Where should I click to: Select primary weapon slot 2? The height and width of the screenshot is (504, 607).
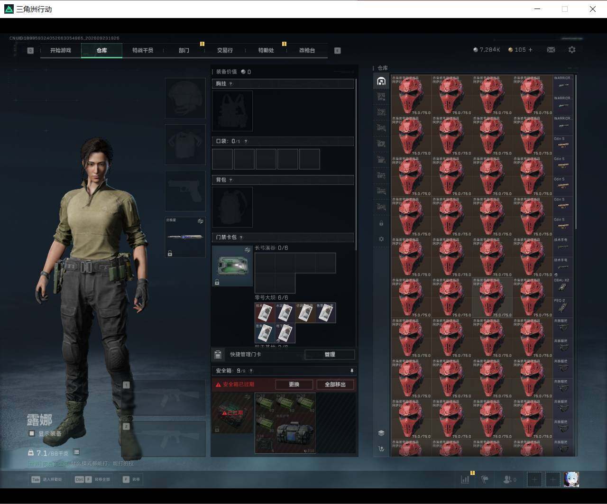(x=164, y=439)
